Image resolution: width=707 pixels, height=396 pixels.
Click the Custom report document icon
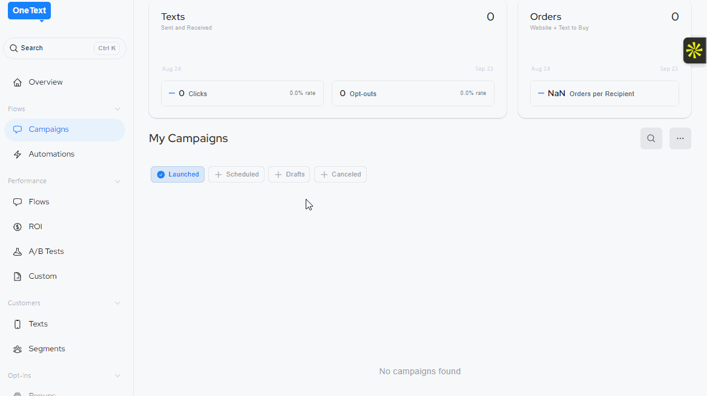tap(18, 277)
